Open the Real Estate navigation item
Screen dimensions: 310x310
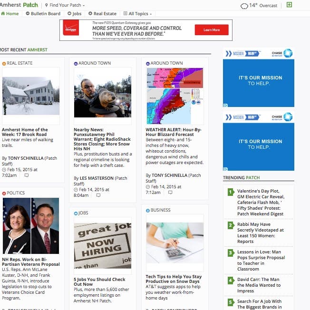coord(102,14)
